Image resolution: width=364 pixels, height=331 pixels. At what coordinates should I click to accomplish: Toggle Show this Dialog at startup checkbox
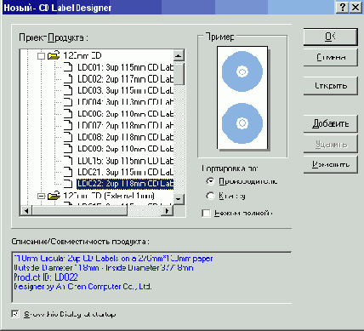(x=15, y=314)
